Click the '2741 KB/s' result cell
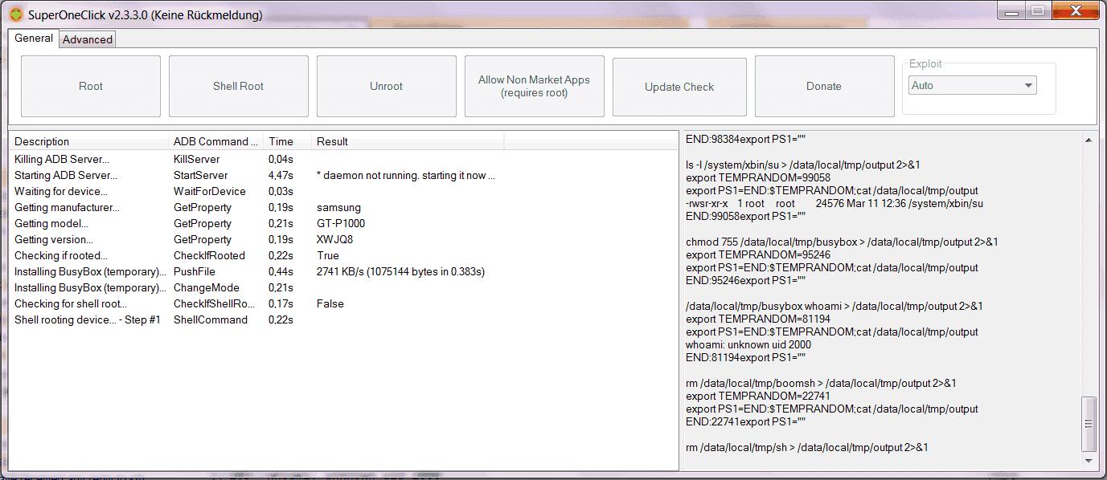The width and height of the screenshot is (1107, 480). (400, 271)
